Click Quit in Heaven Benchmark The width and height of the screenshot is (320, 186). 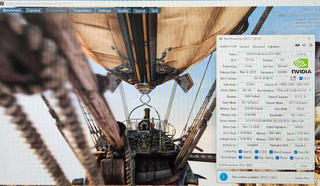coord(154,11)
